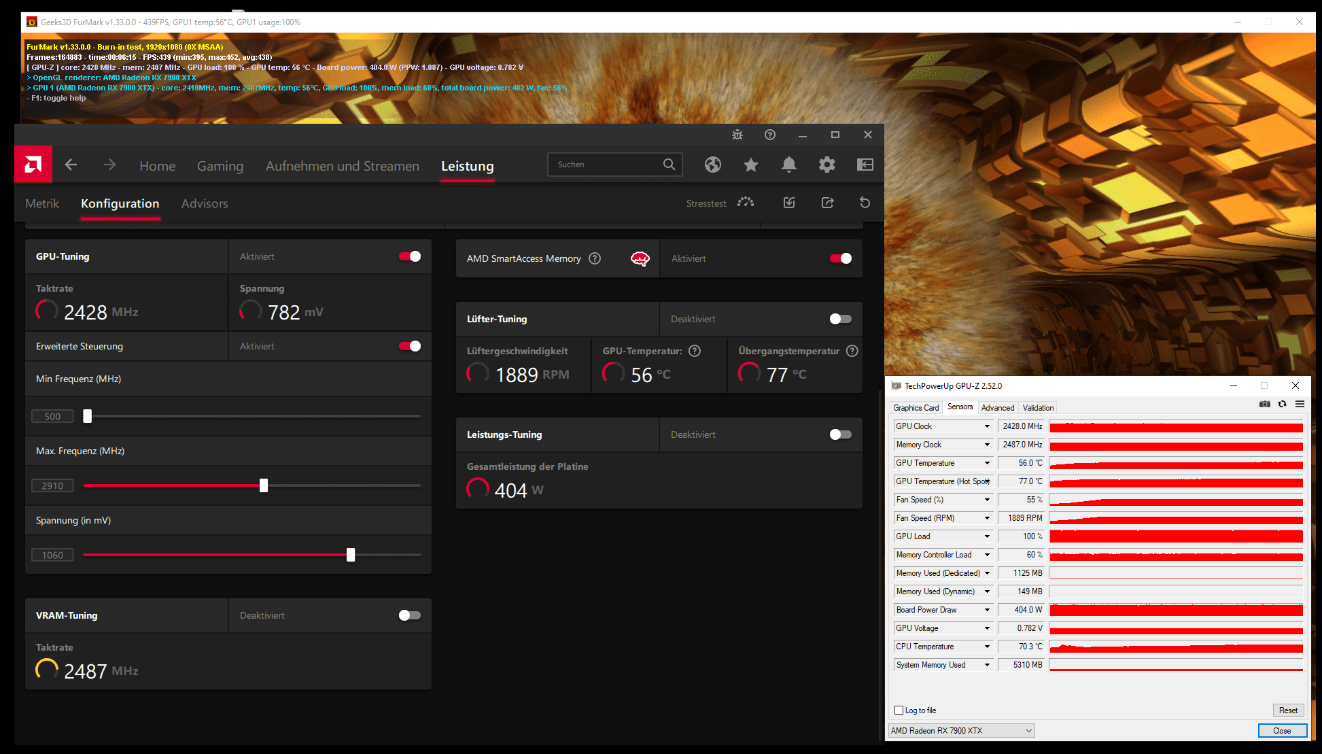Reset tuning with the undo arrow icon
The image size is (1322, 754).
[865, 203]
